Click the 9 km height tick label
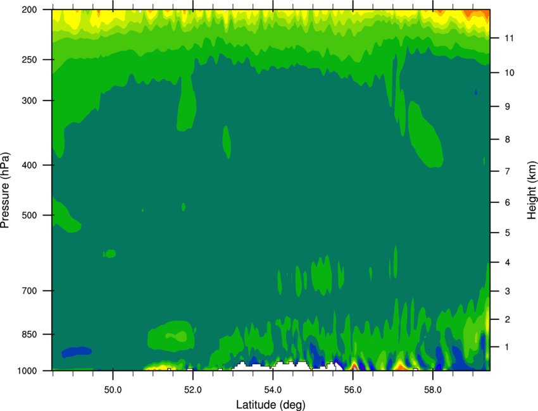The height and width of the screenshot is (411, 538). point(508,107)
